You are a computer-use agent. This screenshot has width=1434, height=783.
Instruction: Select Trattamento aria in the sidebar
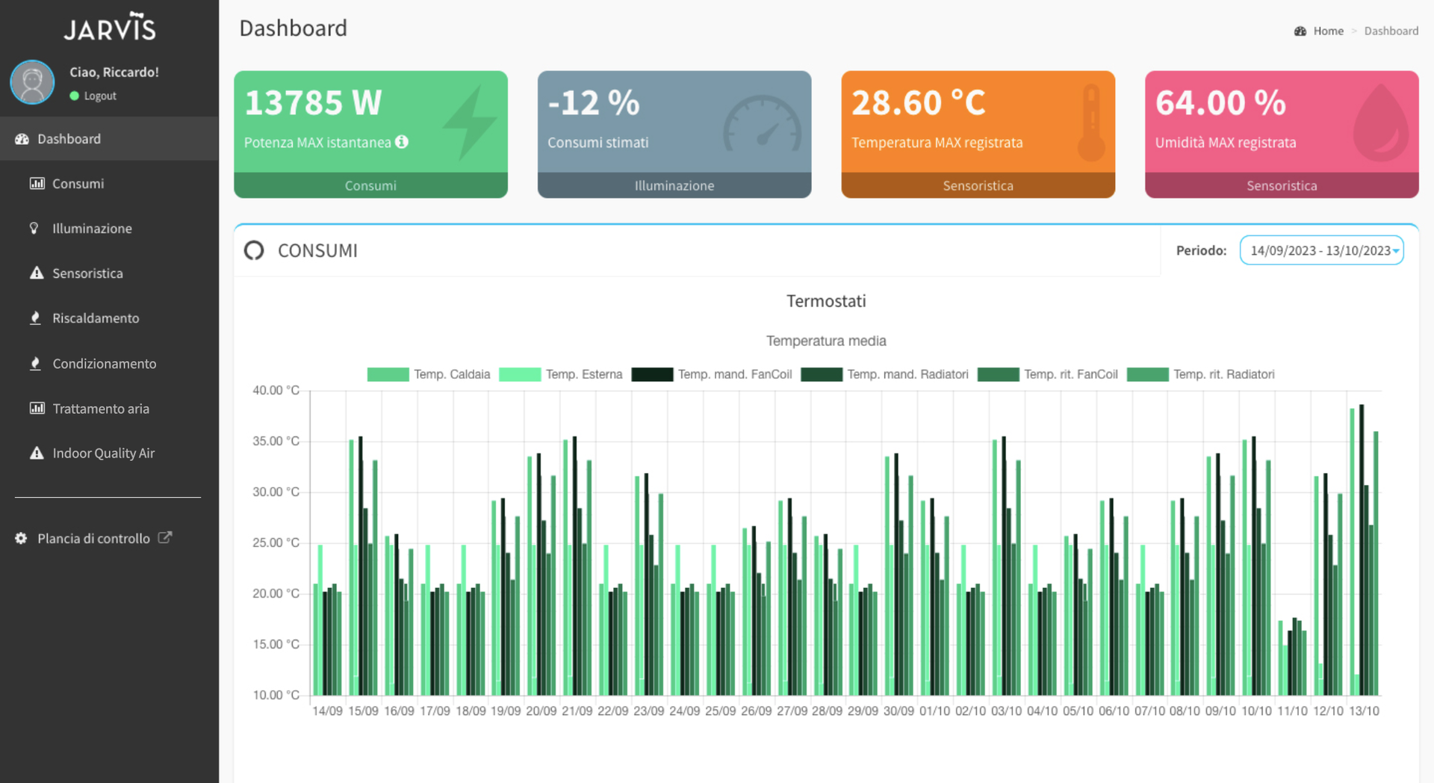pos(100,409)
